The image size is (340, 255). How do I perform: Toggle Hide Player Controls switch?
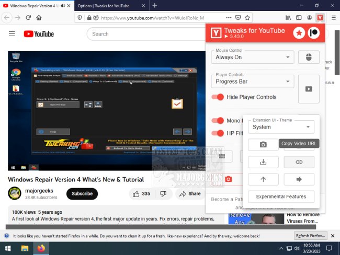218,97
